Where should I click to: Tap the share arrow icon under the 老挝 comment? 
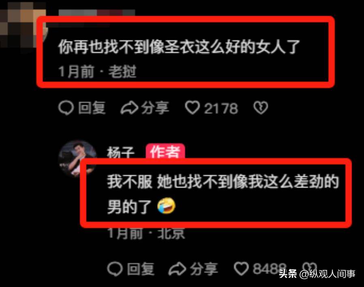pyautogui.click(x=129, y=108)
